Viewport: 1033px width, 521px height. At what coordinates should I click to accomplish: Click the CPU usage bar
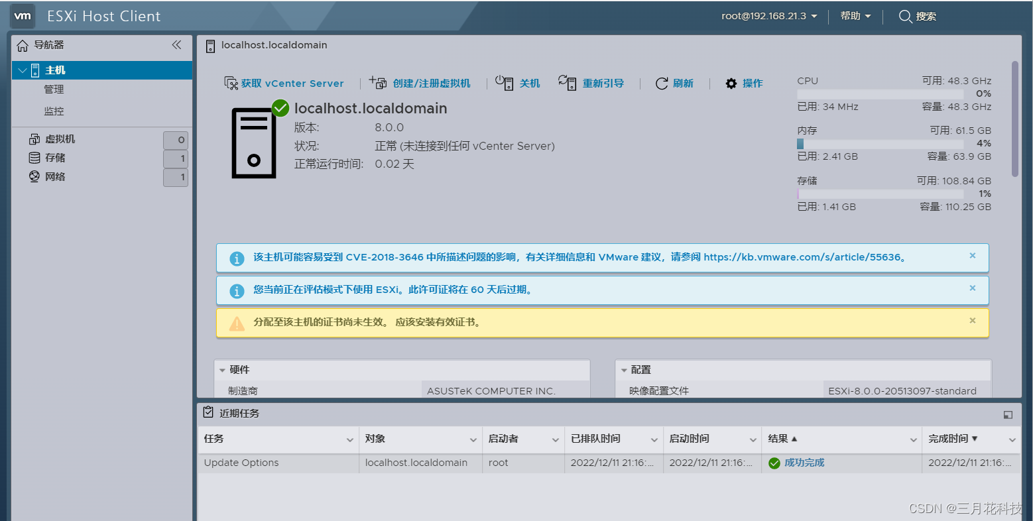(880, 94)
